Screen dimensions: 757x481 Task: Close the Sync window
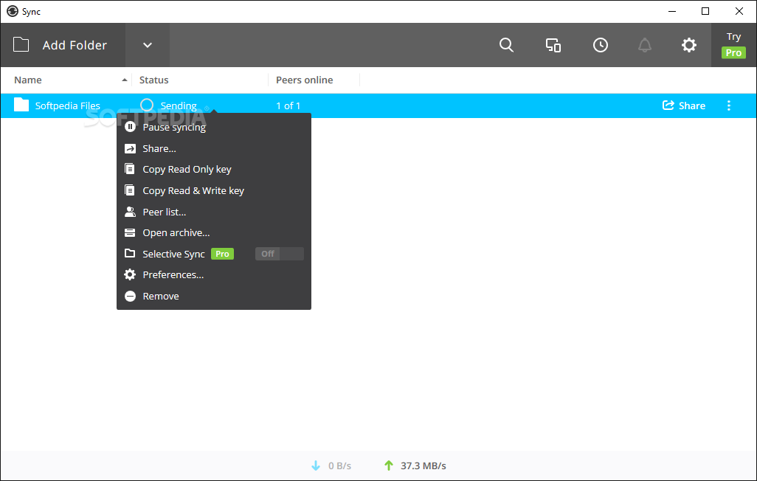(x=739, y=11)
